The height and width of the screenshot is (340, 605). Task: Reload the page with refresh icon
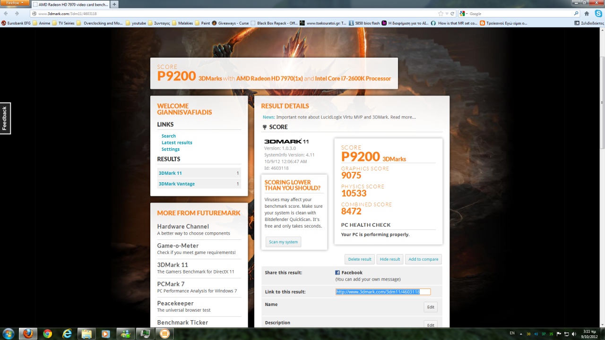click(452, 14)
